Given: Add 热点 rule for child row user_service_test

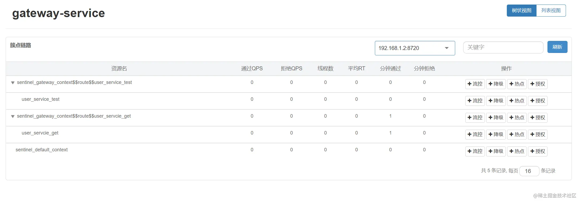Looking at the screenshot, I should tap(517, 101).
